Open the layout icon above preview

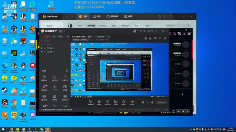pyautogui.click(x=155, y=38)
